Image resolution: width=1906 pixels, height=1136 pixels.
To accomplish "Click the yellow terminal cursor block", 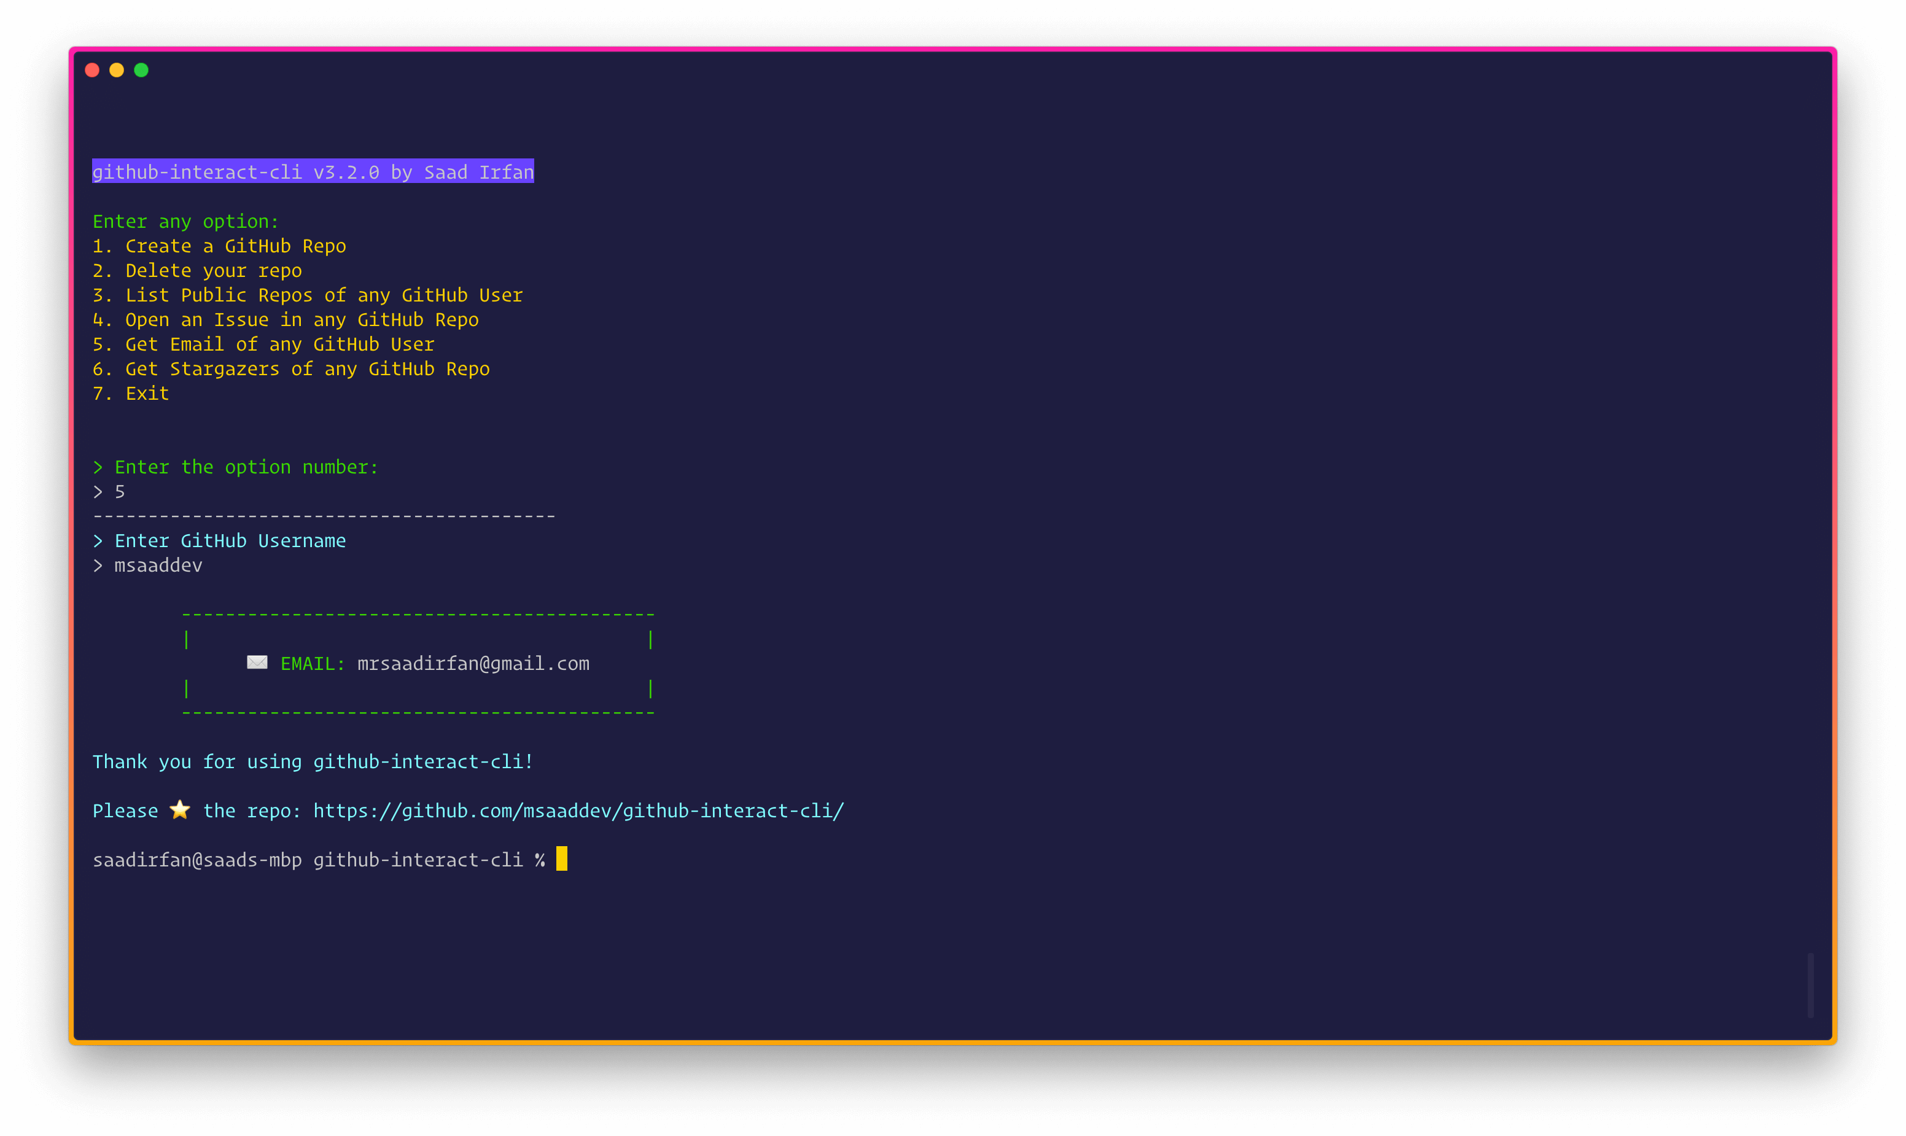I will [x=561, y=859].
